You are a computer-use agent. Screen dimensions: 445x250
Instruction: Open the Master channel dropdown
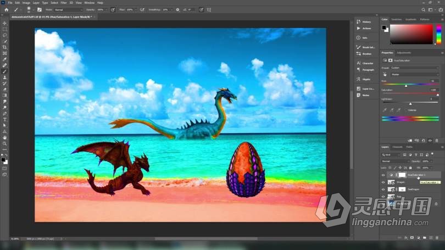click(415, 74)
